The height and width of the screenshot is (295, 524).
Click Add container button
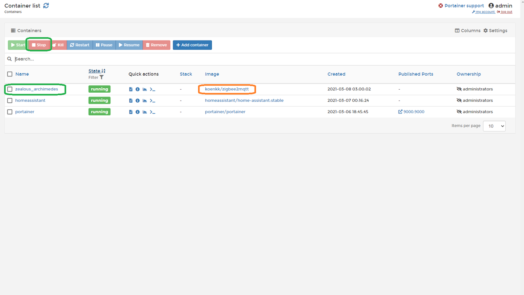click(x=192, y=45)
